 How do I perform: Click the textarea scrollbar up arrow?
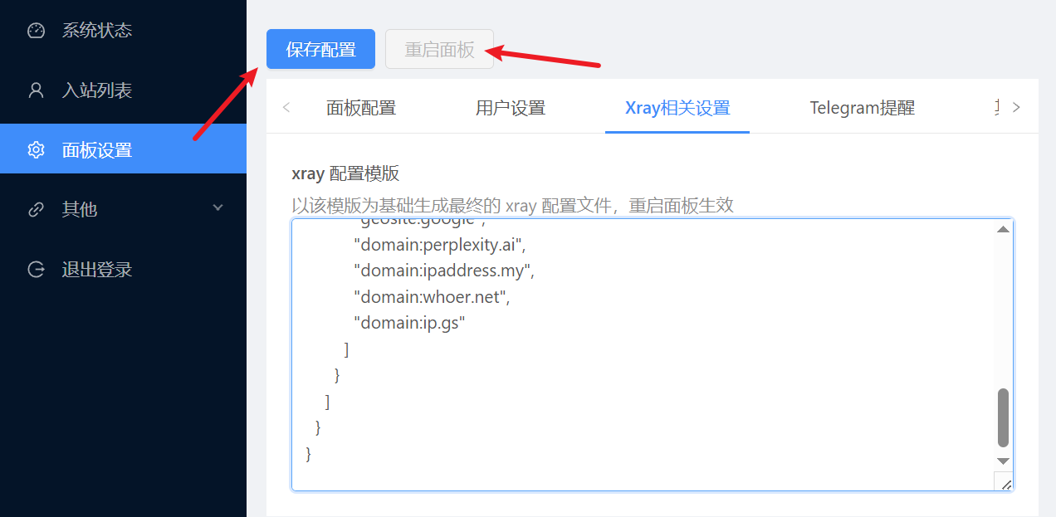1003,229
